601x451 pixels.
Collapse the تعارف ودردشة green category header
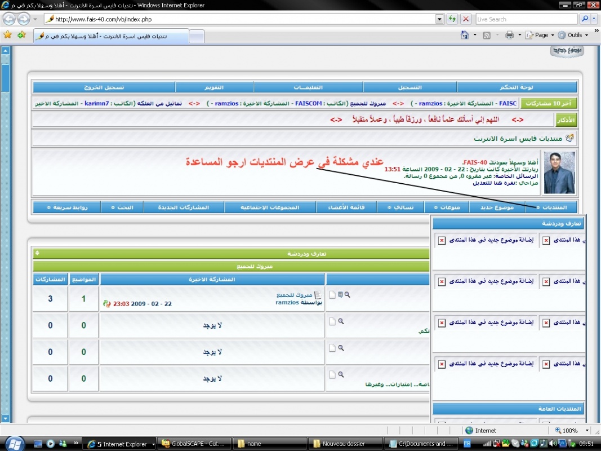(x=37, y=254)
